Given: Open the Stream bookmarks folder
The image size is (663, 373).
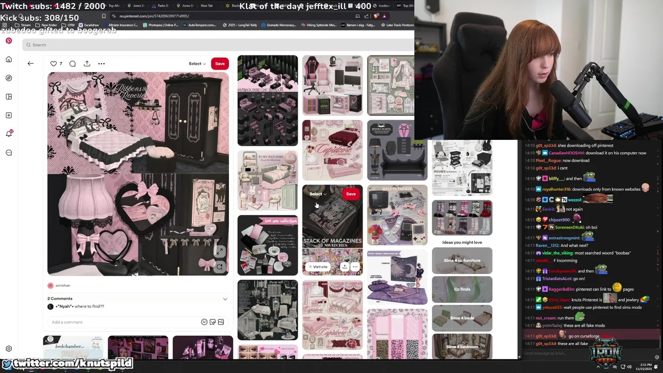Looking at the screenshot, I should point(23,25).
